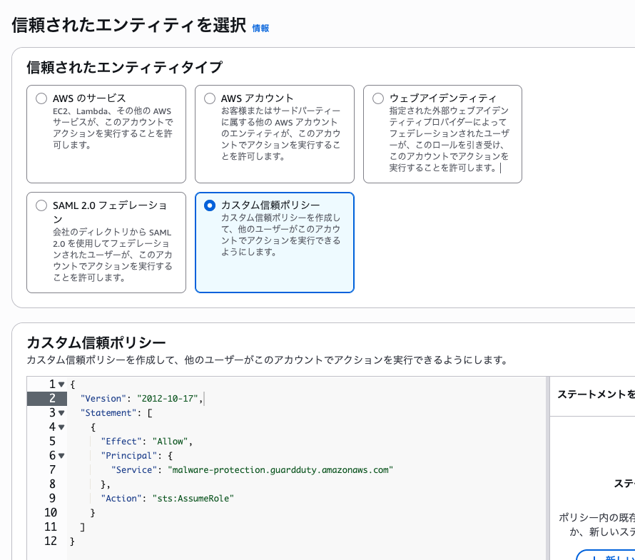Collapse the root JSON block on line 1
Image resolution: width=635 pixels, height=560 pixels.
(61, 385)
